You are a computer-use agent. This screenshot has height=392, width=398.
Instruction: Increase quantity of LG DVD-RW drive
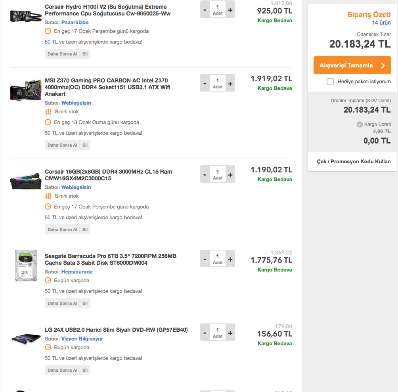point(230,333)
